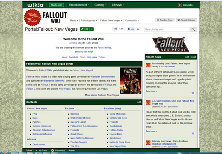
Task: Open the Fallout: New Vegas nav menu
Action: click(x=111, y=21)
